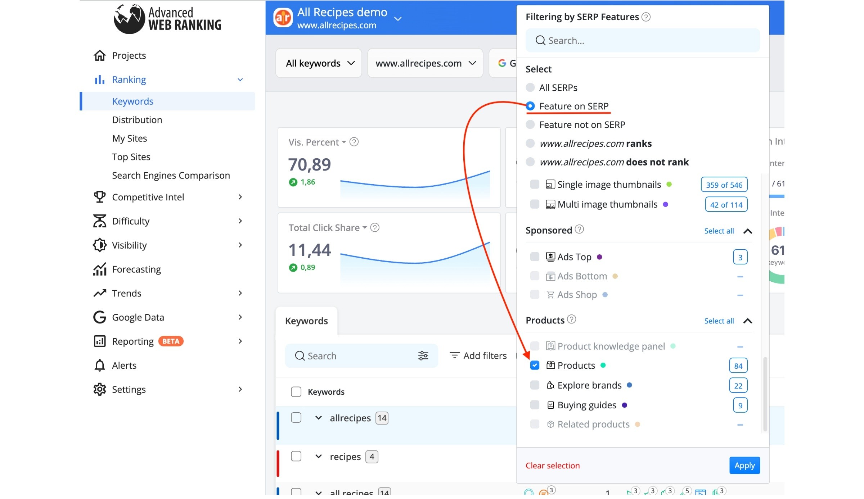This screenshot has height=499, width=864.
Task: Check the Ads Top checkbox
Action: point(535,257)
